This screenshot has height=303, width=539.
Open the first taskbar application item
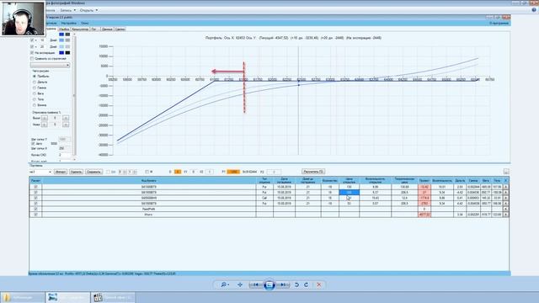[x=23, y=297]
